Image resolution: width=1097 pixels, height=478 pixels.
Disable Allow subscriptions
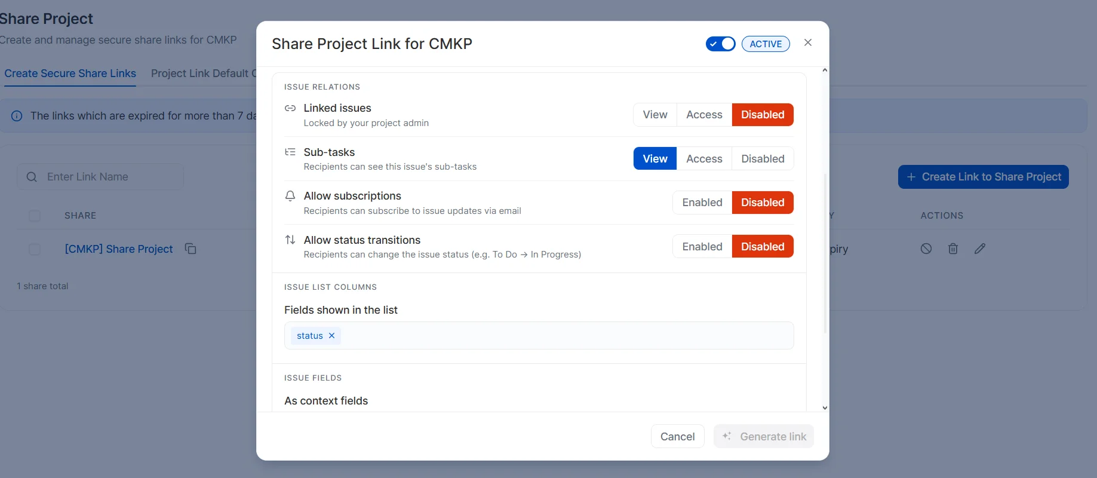pos(763,203)
